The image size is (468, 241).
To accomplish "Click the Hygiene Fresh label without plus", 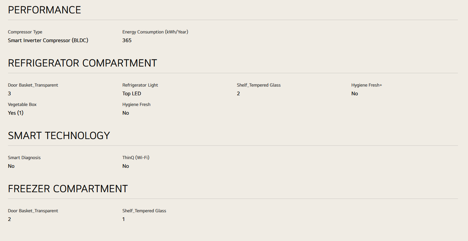I will click(x=136, y=105).
